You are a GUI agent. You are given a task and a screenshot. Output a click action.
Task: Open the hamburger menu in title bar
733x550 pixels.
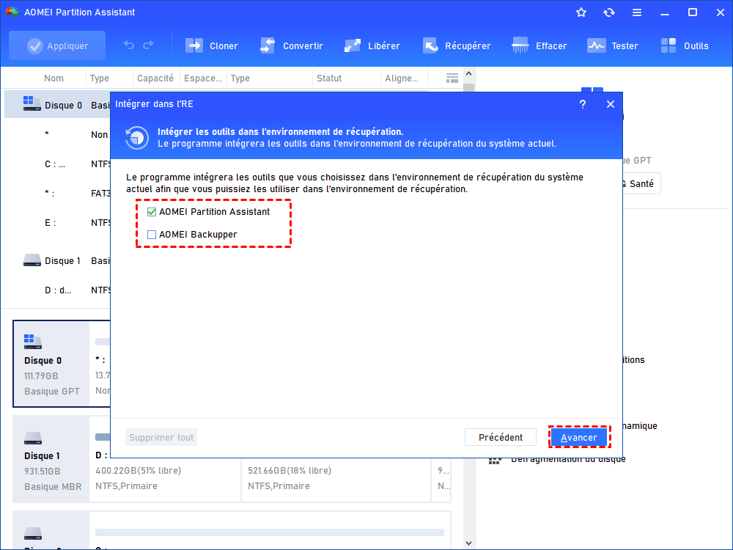(637, 12)
